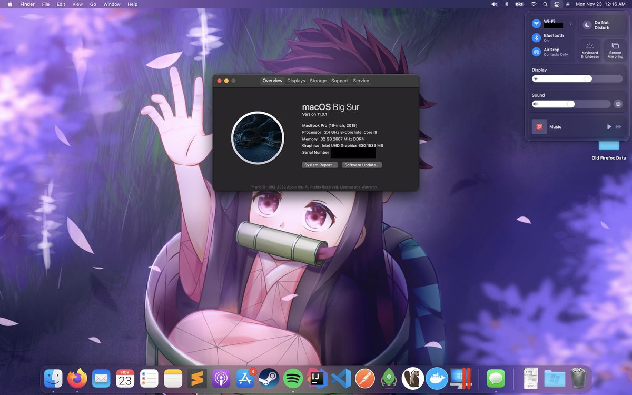Open App Store with 3 updates badge

coord(245,378)
